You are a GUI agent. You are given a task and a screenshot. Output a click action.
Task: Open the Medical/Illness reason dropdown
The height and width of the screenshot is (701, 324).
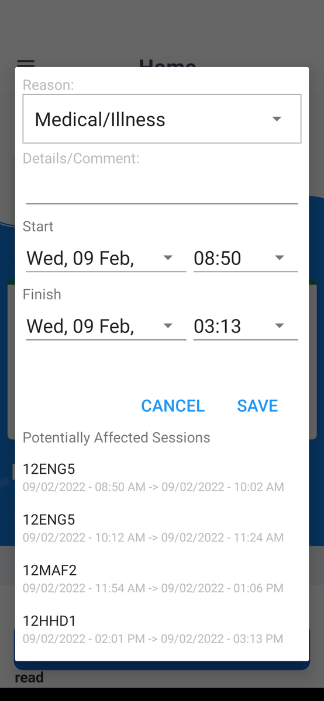(x=162, y=119)
